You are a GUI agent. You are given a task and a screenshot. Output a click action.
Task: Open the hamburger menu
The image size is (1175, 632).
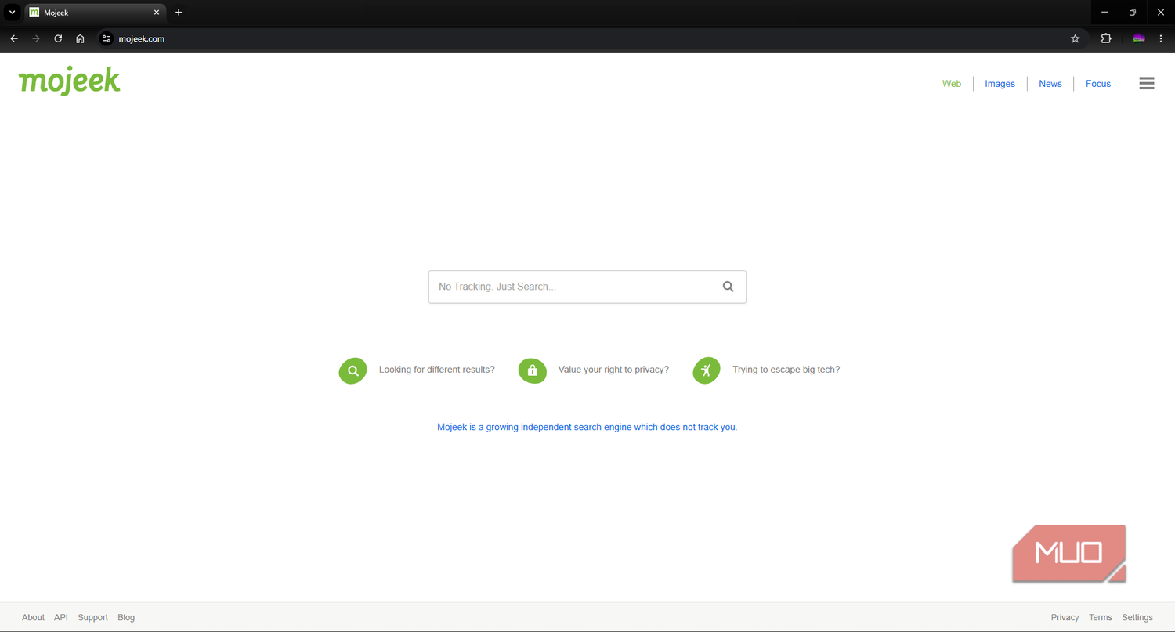pyautogui.click(x=1147, y=83)
